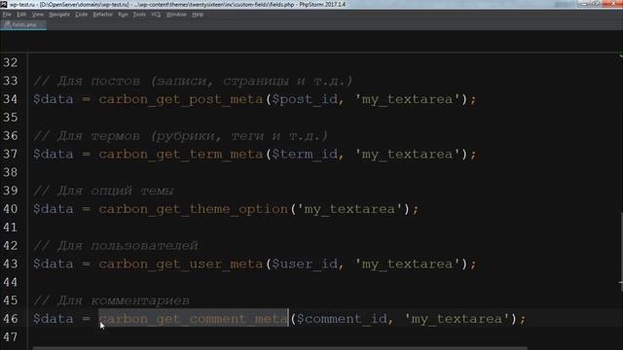623x350 pixels.
Task: Open the Help menu
Action: tap(198, 15)
